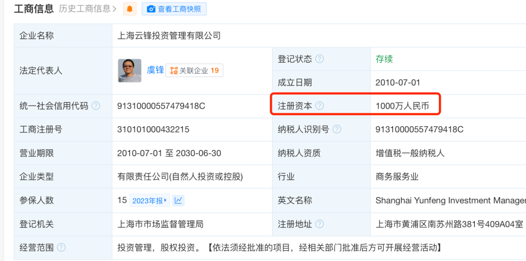
Task: Click the 工商注册号 label cell
Action: pos(63,130)
